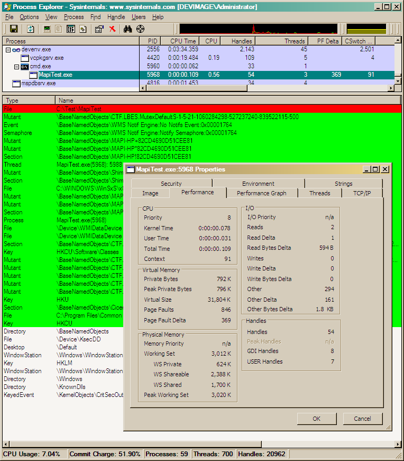Click the Refresh Now toolbar icon
This screenshot has width=404, height=461.
[31, 29]
